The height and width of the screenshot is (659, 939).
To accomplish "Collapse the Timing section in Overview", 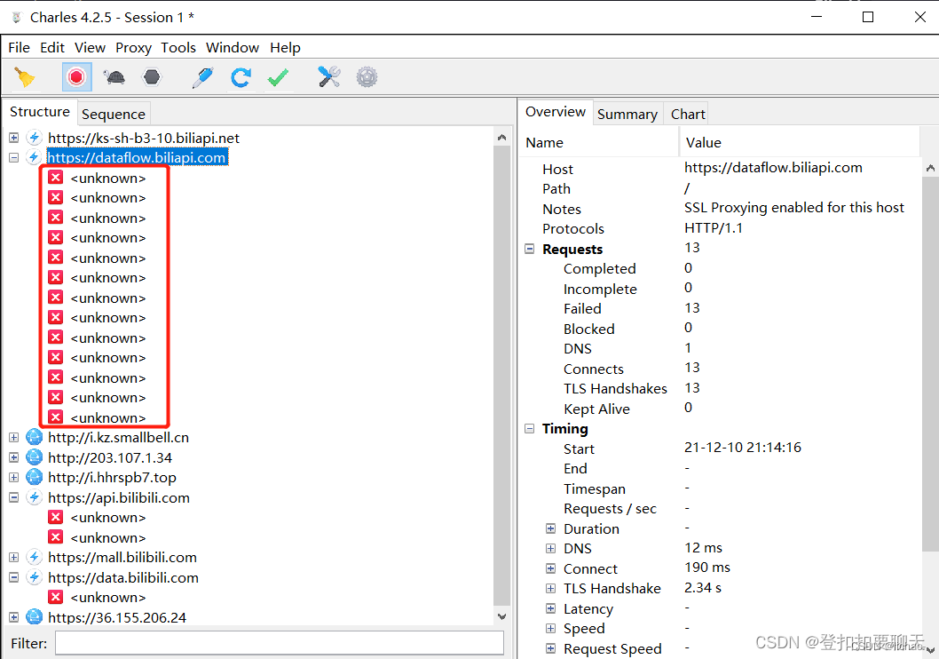I will point(529,428).
